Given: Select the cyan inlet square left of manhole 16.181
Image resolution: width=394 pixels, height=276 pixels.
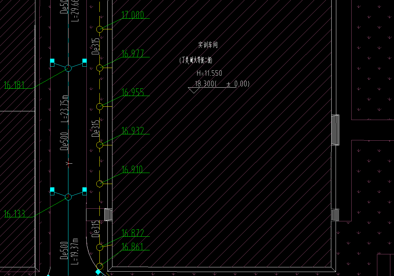Looking at the screenshot, I should 52,63.
